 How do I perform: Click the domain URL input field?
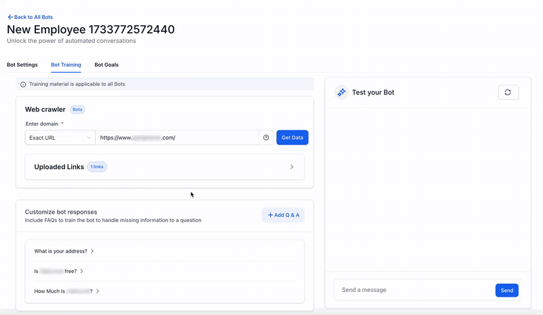click(177, 138)
